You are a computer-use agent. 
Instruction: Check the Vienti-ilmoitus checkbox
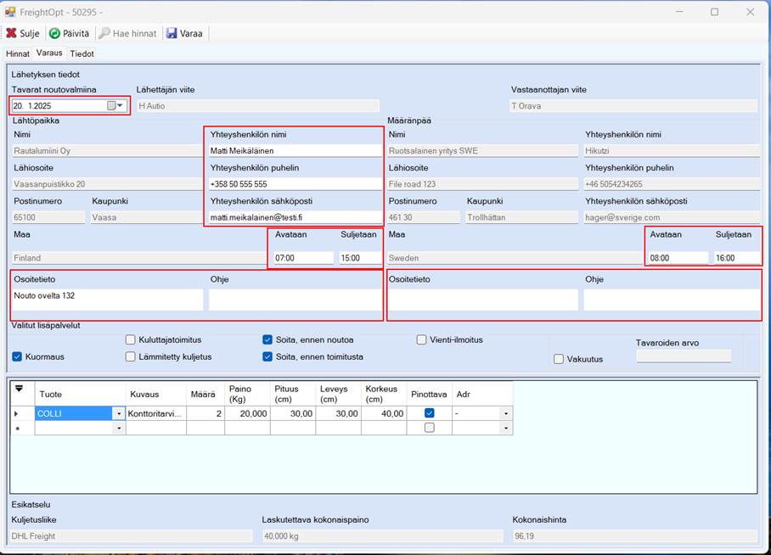(421, 339)
